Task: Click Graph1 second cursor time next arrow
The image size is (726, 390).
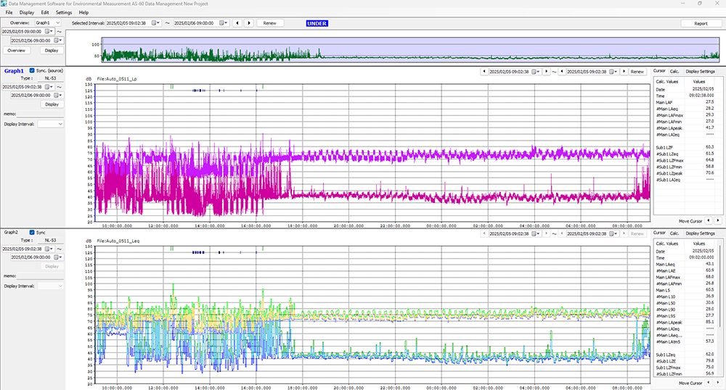Action: [624, 72]
